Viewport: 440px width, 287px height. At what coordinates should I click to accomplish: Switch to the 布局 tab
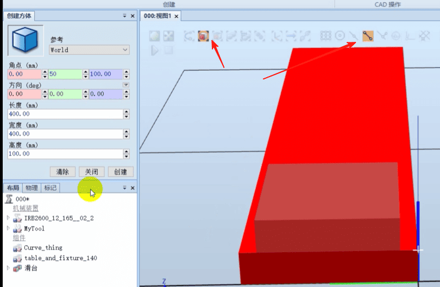pyautogui.click(x=13, y=188)
